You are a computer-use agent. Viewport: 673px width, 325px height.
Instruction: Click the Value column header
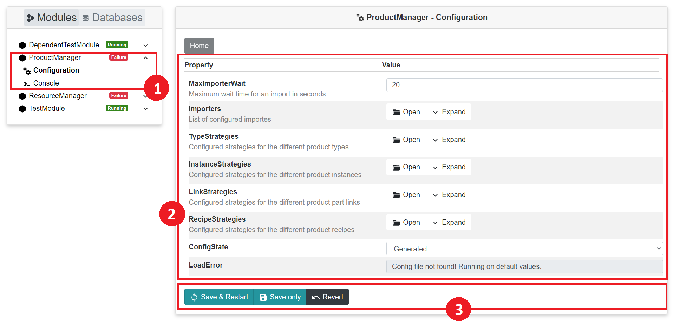tap(391, 65)
